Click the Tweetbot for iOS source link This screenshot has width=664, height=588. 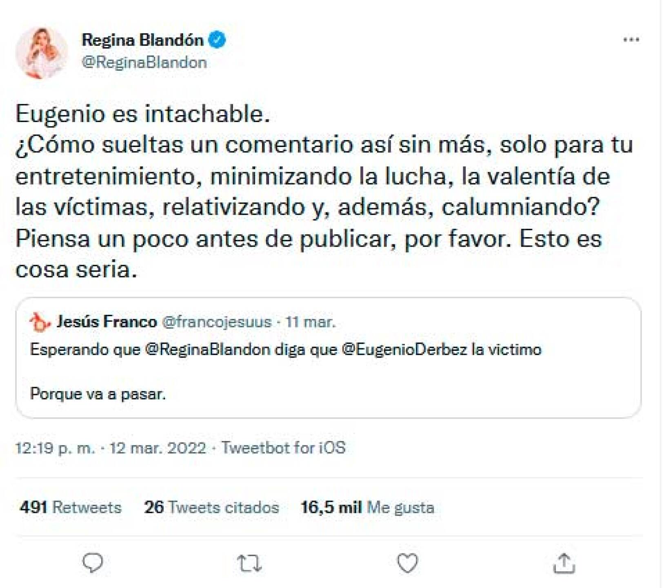tap(283, 448)
